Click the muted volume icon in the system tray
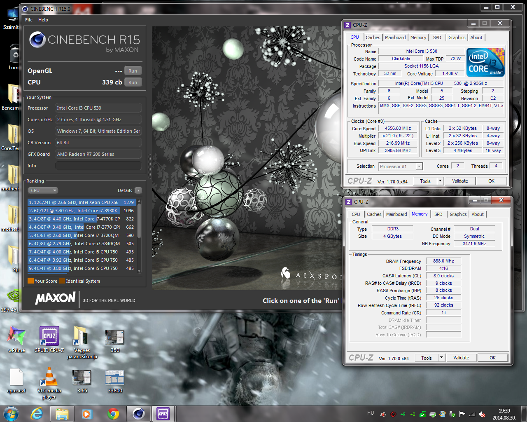The width and height of the screenshot is (527, 422). [x=482, y=414]
